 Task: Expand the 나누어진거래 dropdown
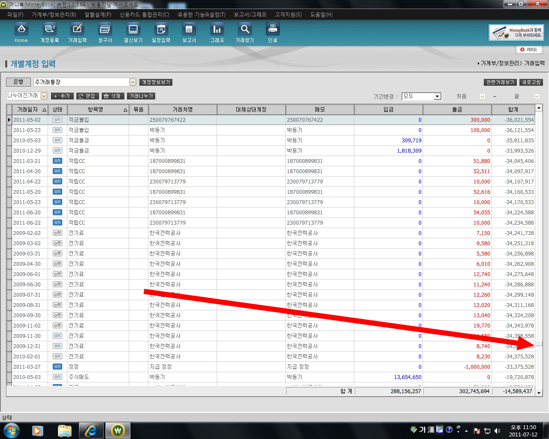[x=44, y=96]
